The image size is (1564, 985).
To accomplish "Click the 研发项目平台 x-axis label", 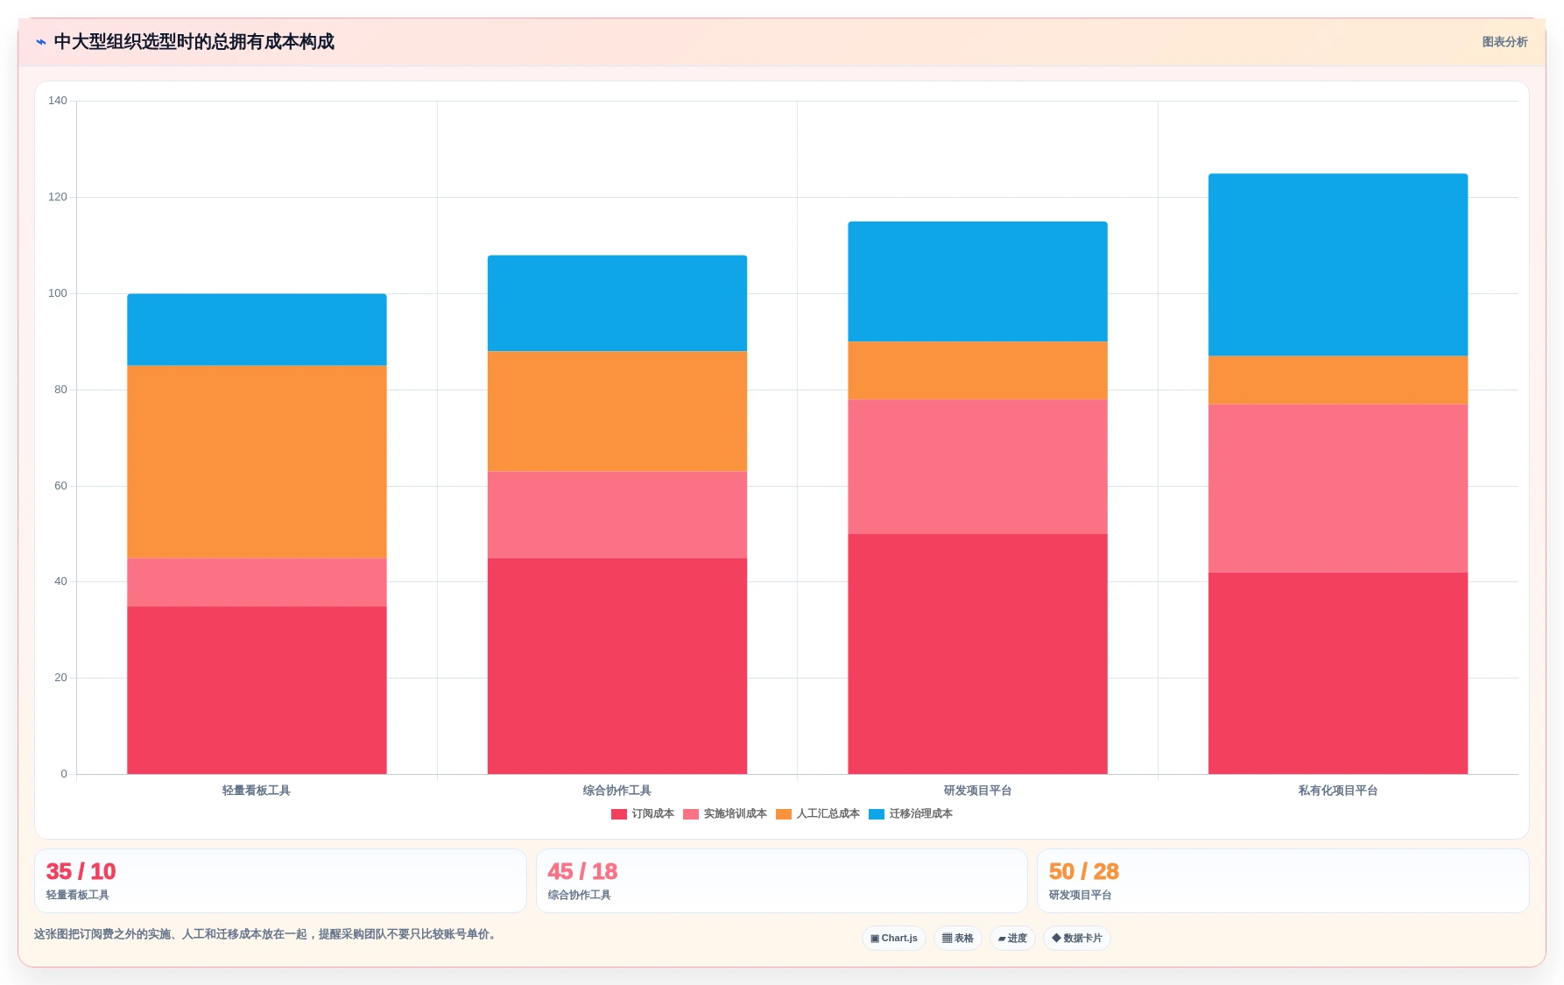I will point(977,790).
